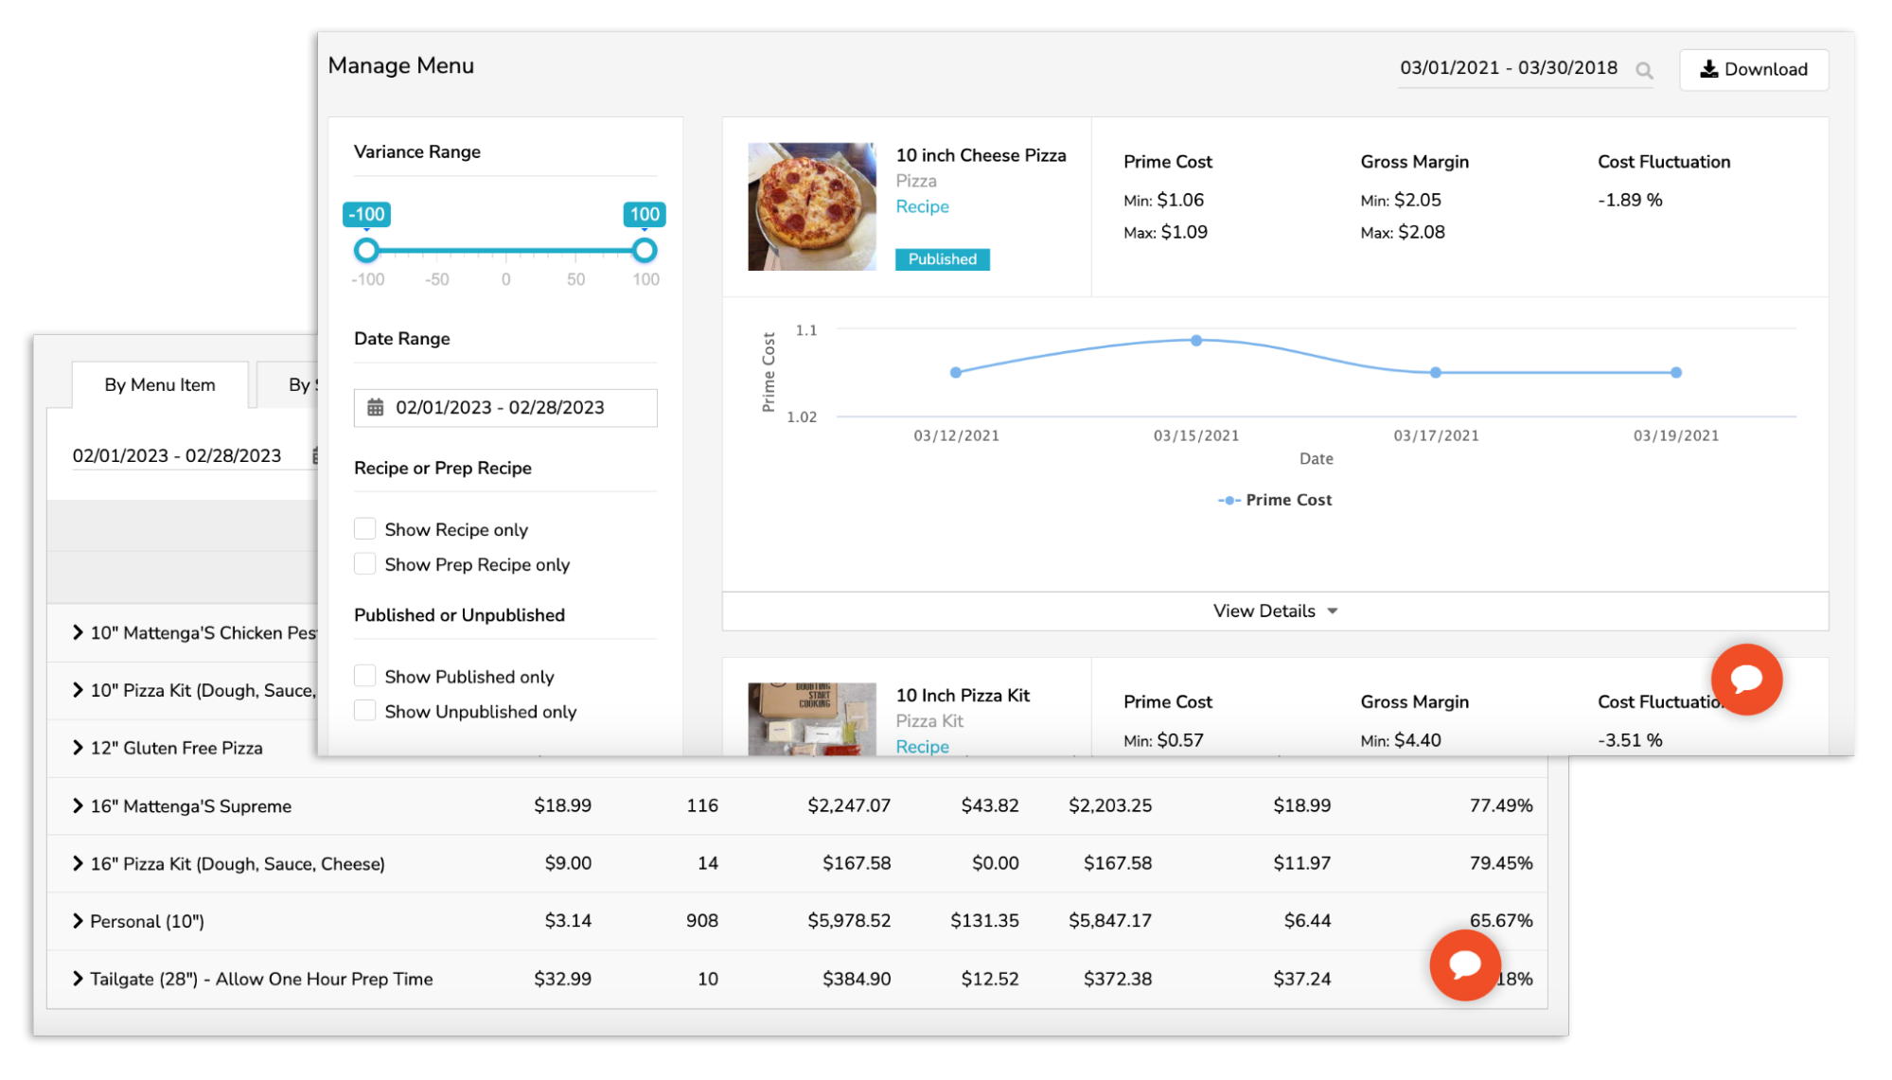Expand the Personal (10") row
1892x1080 pixels.
pyautogui.click(x=78, y=920)
